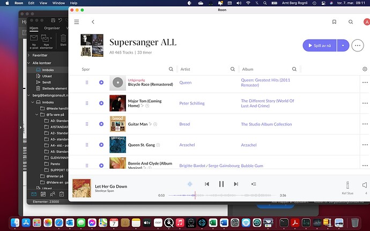The height and width of the screenshot is (231, 370).
Task: Click the Spill av nå button
Action: 320,46
